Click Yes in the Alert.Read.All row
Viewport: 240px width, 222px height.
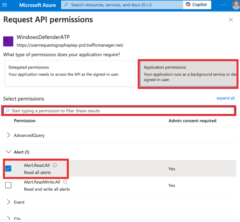[x=172, y=169]
